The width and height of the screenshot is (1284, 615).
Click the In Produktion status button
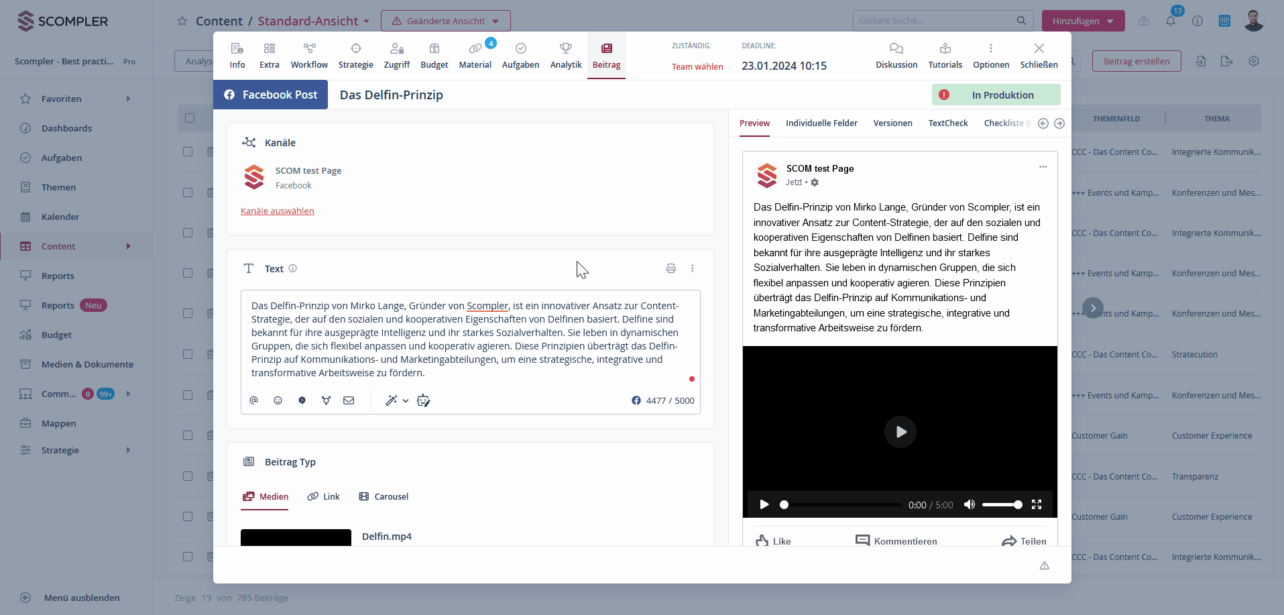pyautogui.click(x=996, y=95)
